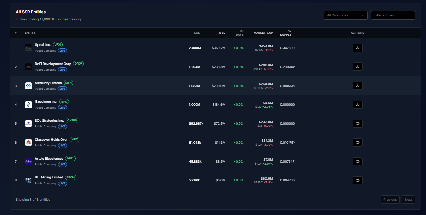Click the ISPC ticker badge

pos(64,102)
